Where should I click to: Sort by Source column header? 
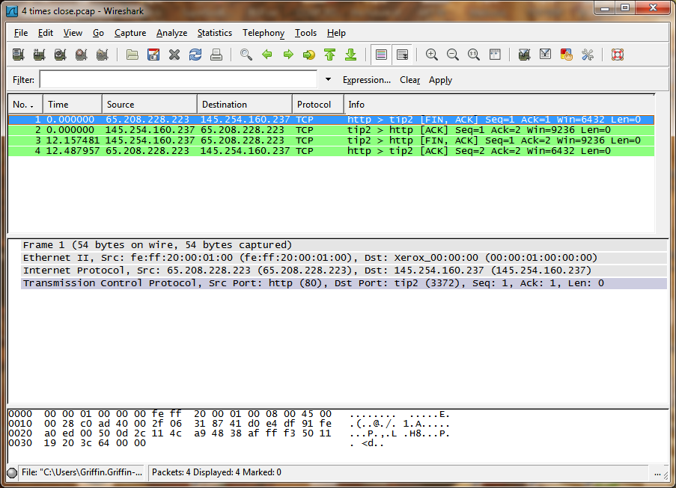coord(150,105)
